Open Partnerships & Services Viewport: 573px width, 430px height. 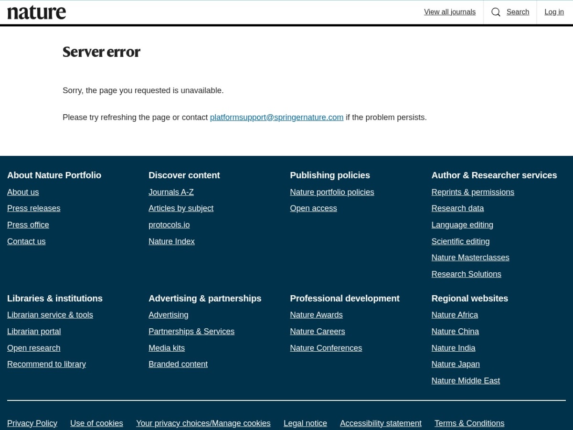191,332
